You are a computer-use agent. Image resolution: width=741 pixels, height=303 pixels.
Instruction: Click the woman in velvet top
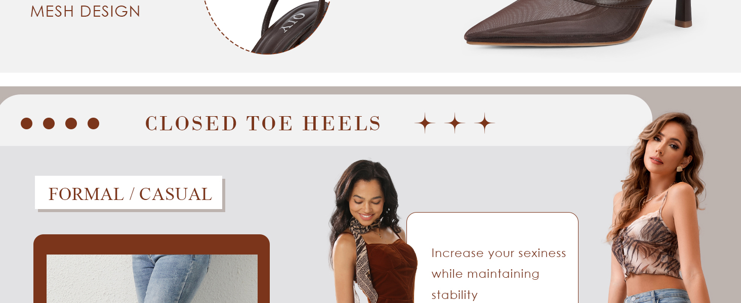[x=373, y=231]
